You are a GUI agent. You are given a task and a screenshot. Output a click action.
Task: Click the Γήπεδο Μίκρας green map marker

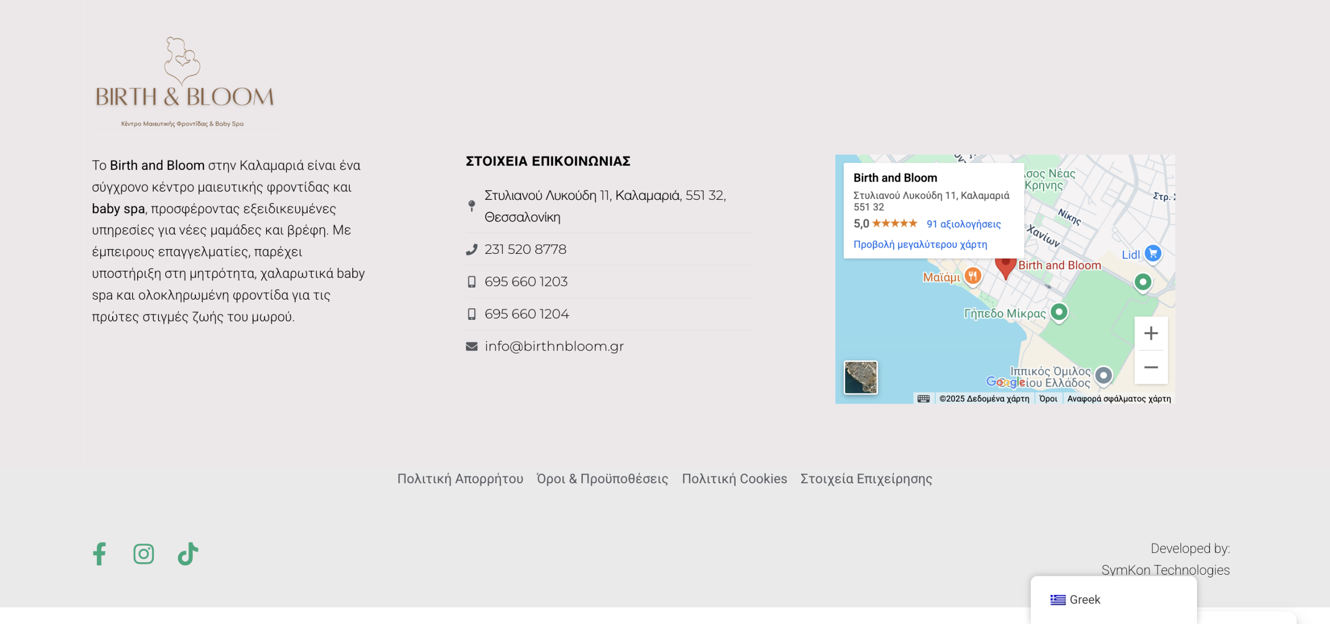(1059, 313)
